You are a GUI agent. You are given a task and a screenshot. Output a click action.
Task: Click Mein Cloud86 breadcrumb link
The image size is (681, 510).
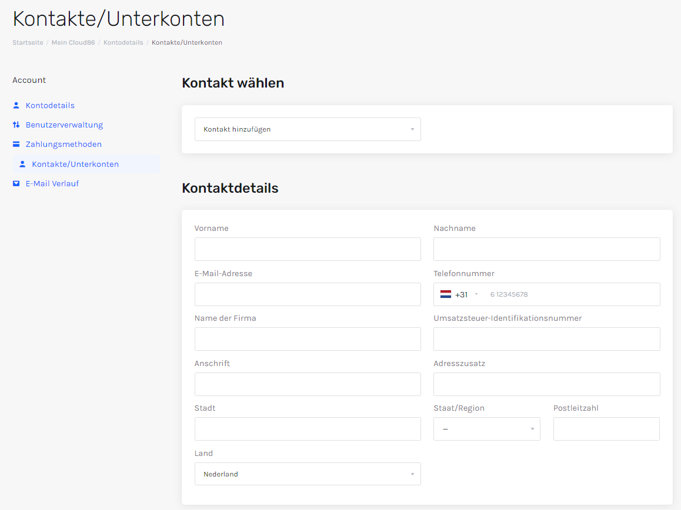(x=73, y=43)
